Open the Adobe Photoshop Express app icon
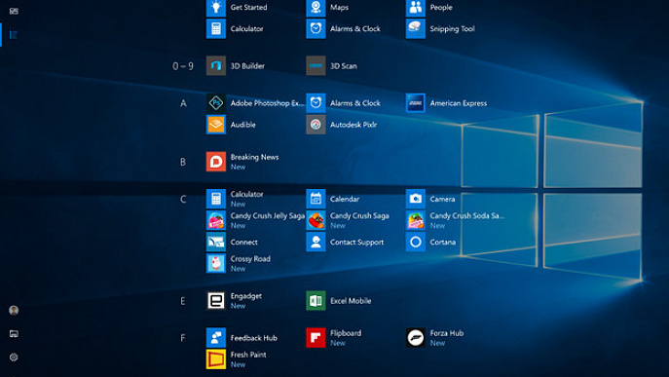The image size is (669, 377). (216, 103)
